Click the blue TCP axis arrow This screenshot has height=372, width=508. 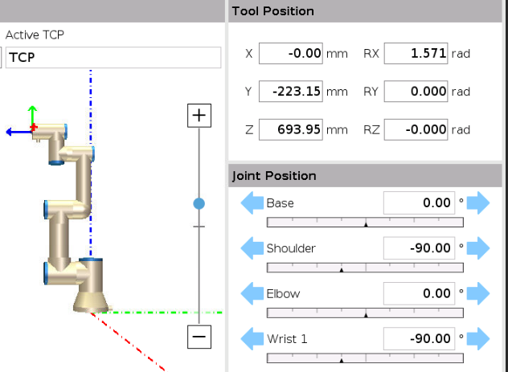click(x=18, y=132)
